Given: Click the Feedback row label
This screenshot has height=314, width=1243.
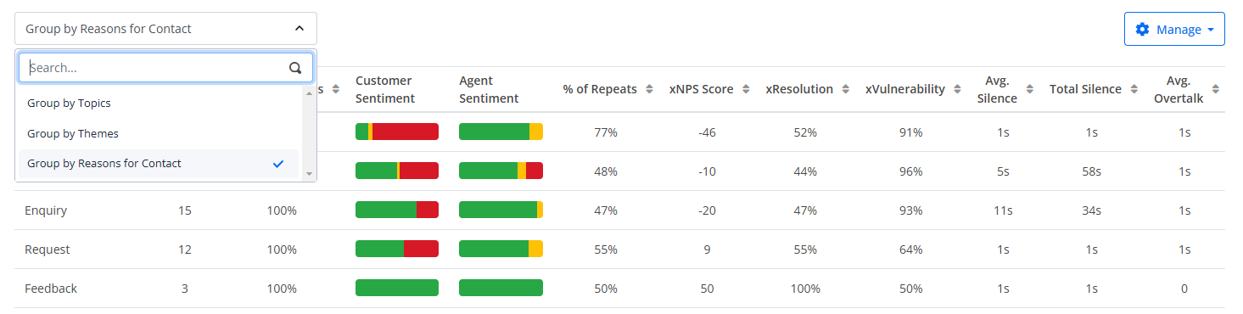Looking at the screenshot, I should pos(51,289).
